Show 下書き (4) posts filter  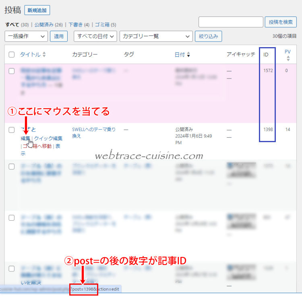[x=79, y=25]
